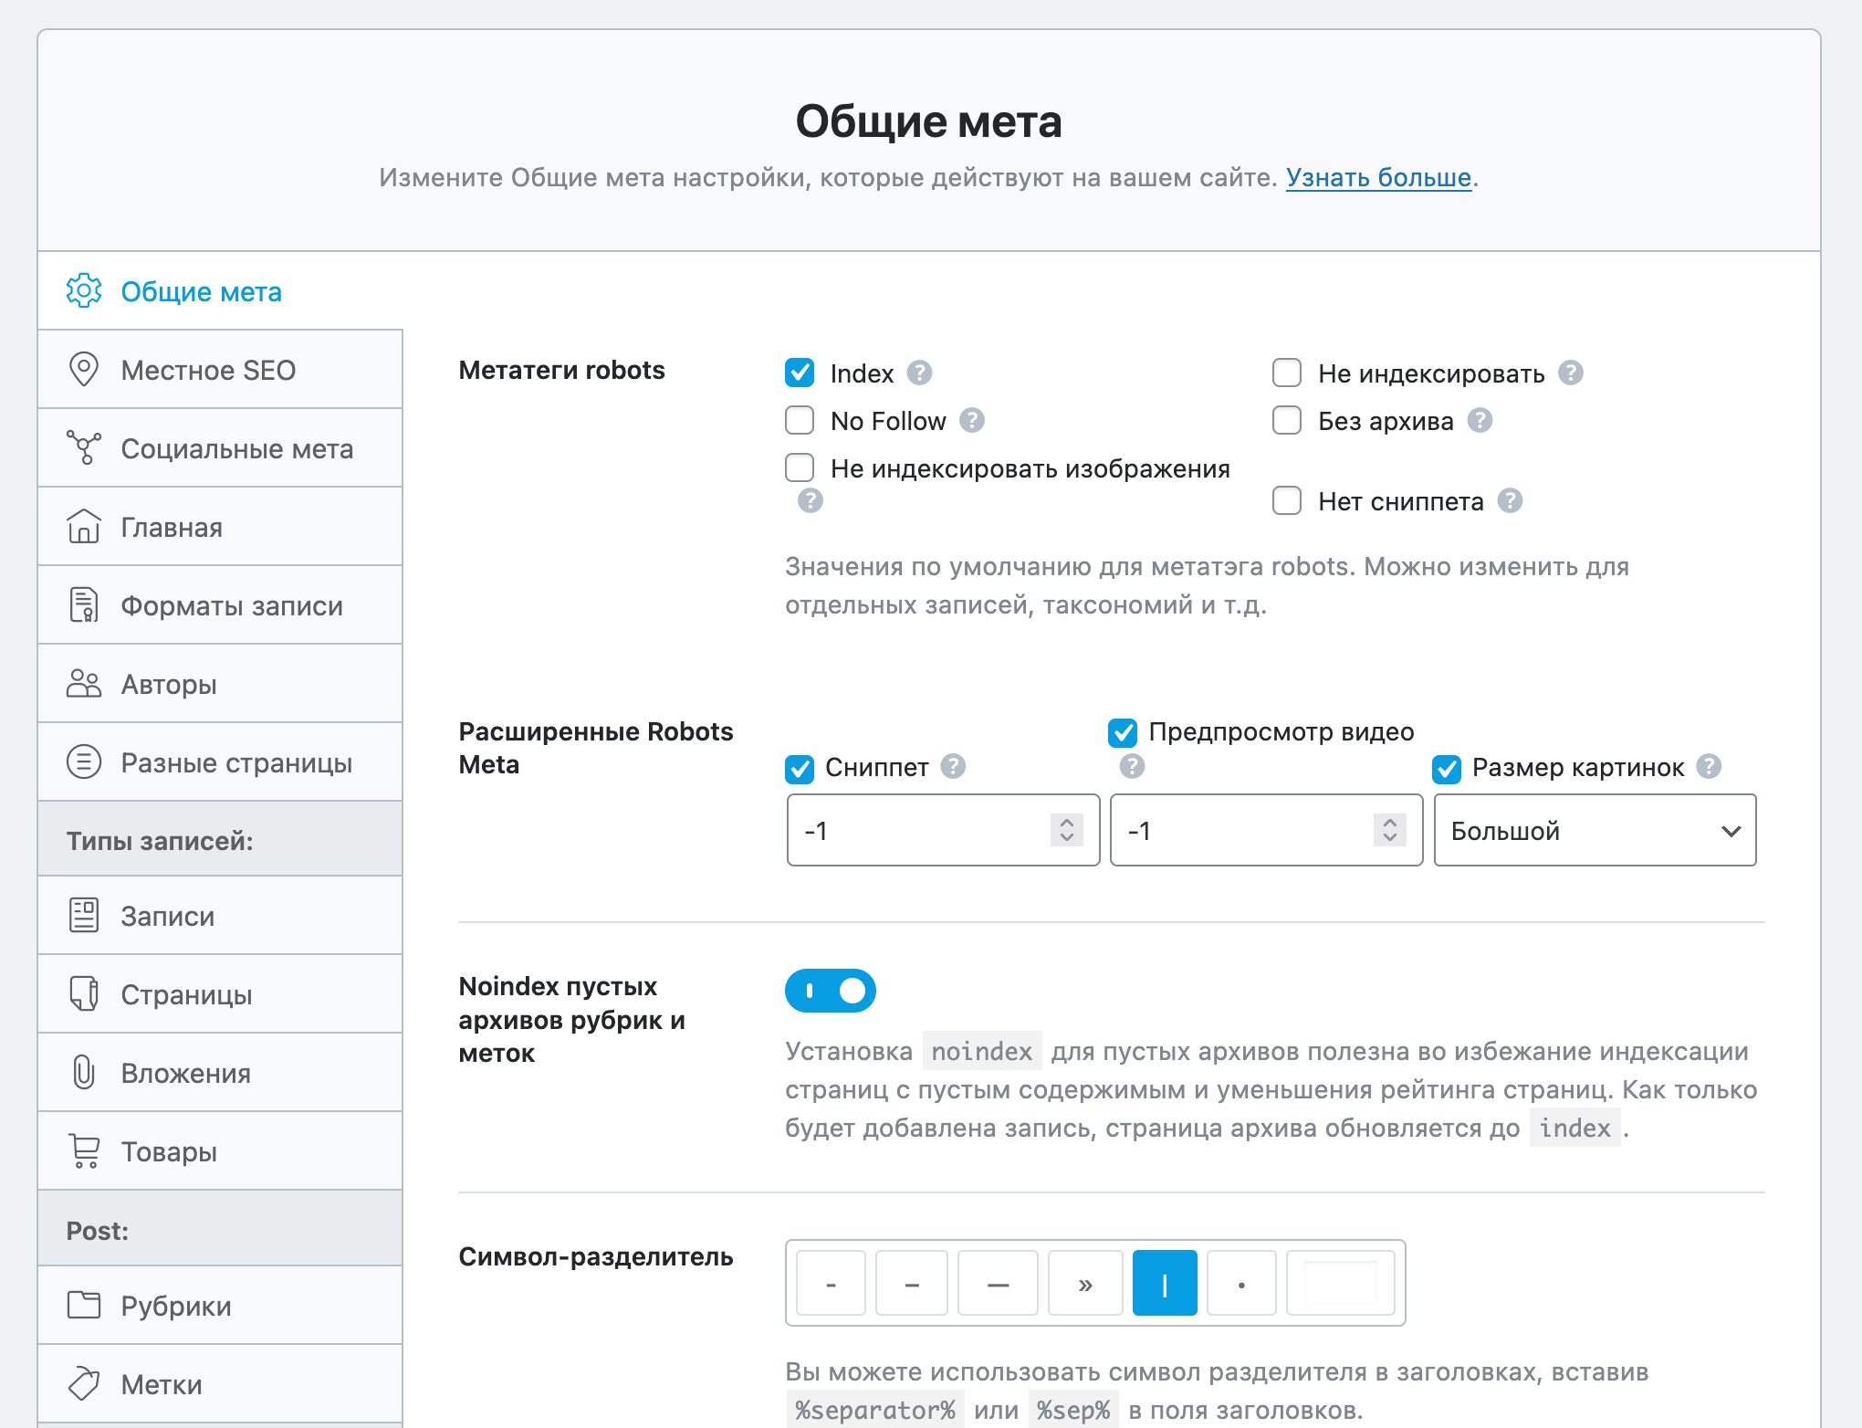Open the Общие мета tab

point(220,291)
